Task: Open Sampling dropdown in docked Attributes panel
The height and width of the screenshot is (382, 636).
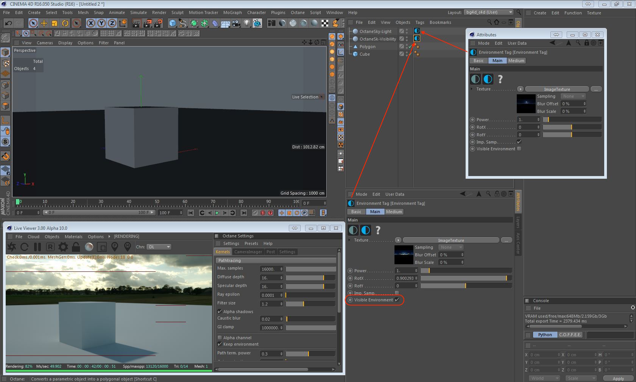Action: 451,247
